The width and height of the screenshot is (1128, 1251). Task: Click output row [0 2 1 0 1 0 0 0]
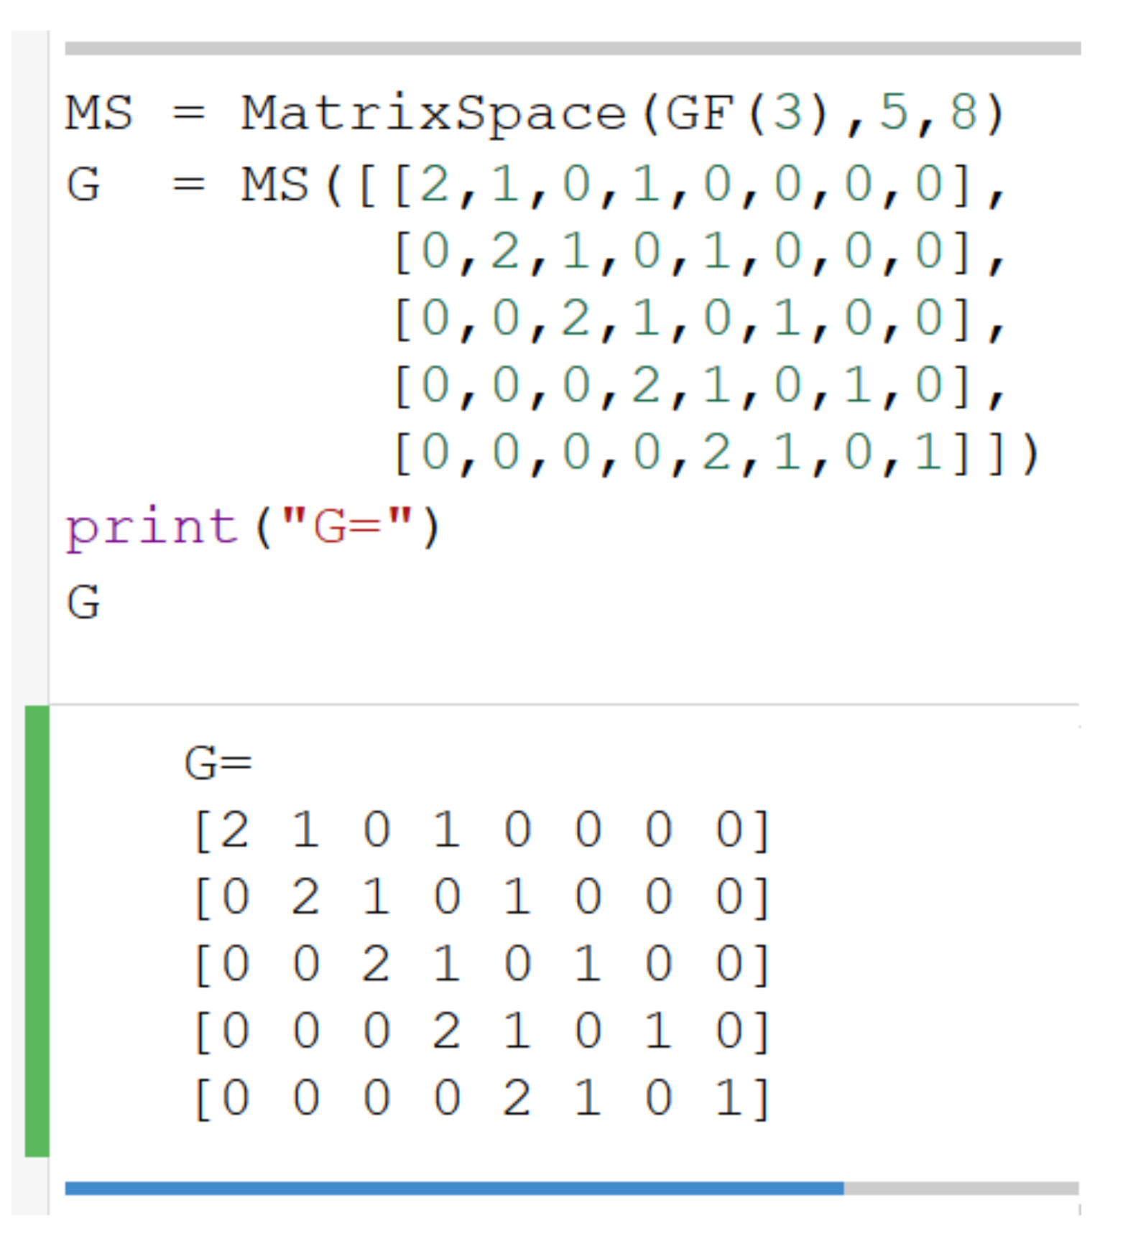482,898
